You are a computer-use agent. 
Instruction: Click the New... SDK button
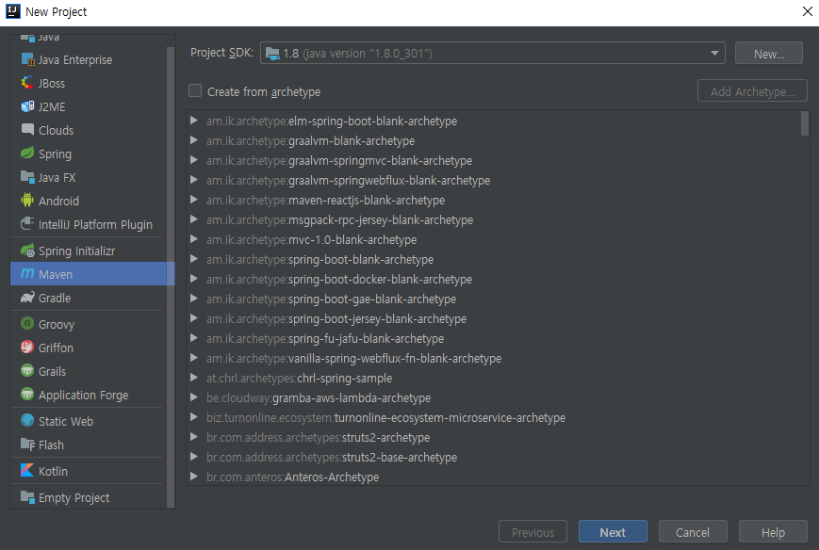768,54
